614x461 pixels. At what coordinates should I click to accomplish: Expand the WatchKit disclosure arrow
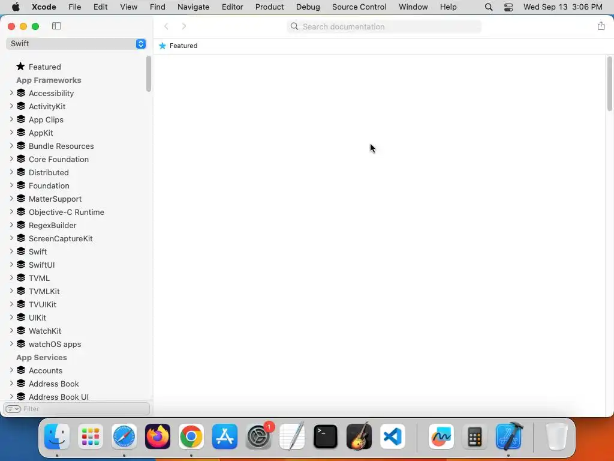[x=11, y=331]
